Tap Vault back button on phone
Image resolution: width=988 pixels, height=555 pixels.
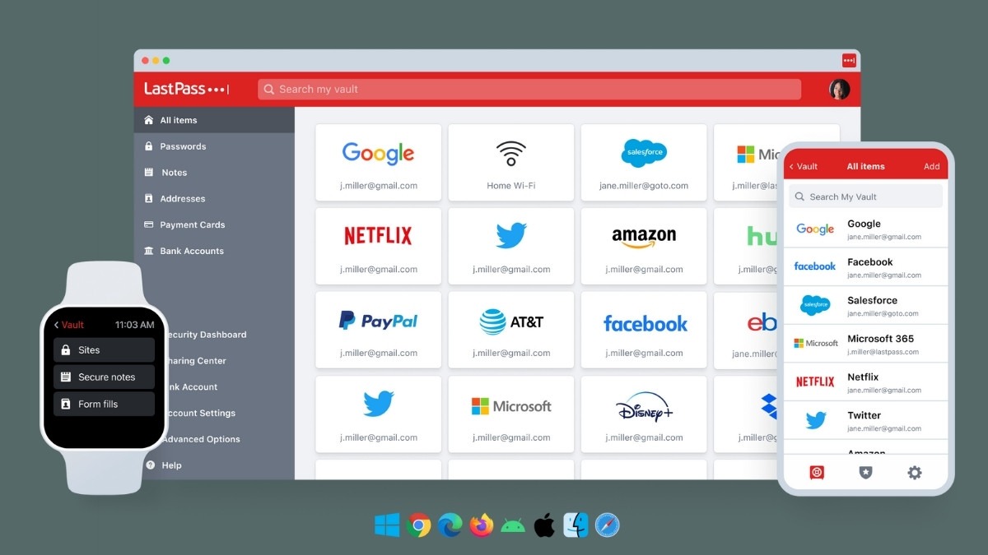pyautogui.click(x=803, y=166)
